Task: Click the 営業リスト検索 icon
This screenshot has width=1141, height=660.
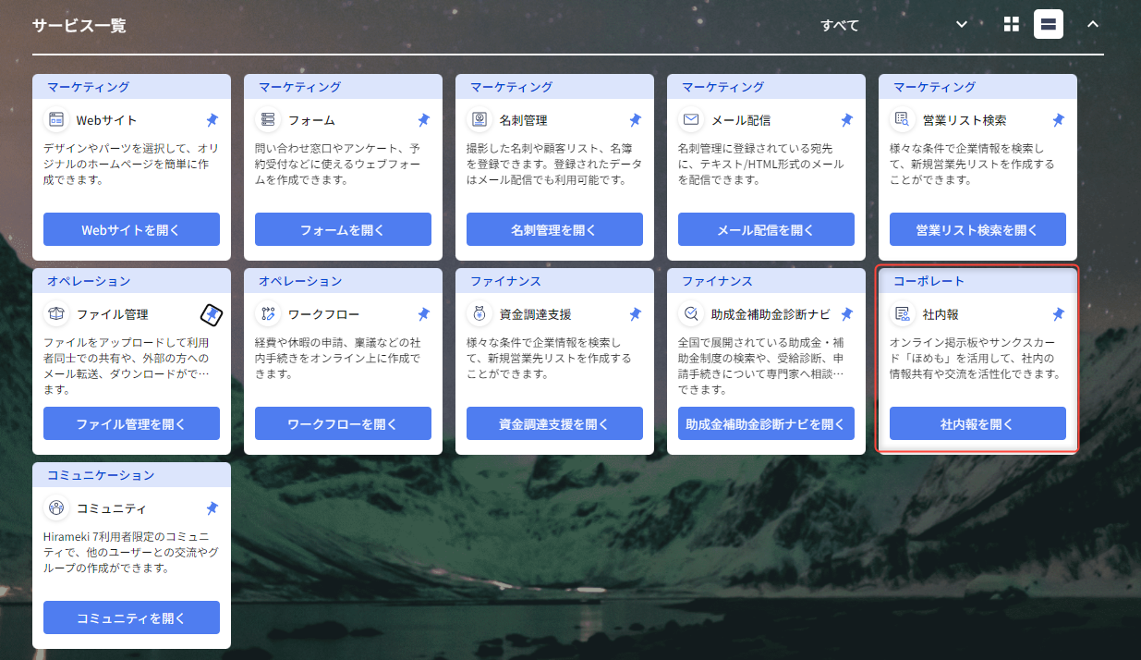Action: [x=903, y=120]
